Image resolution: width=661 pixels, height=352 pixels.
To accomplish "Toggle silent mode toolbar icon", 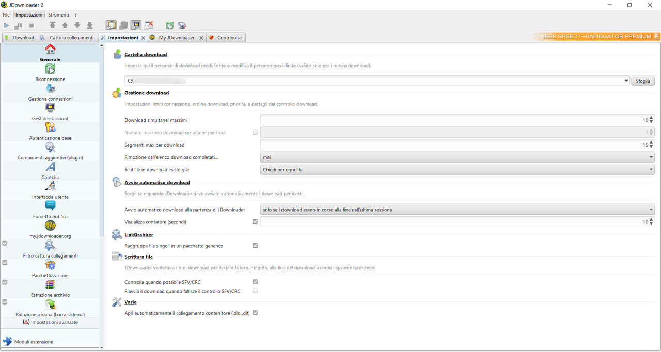I will 149,25.
